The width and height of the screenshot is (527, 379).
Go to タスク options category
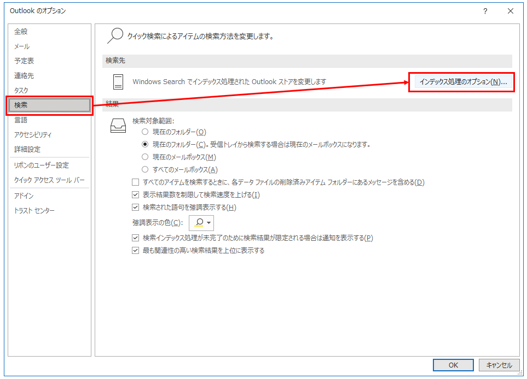click(49, 90)
